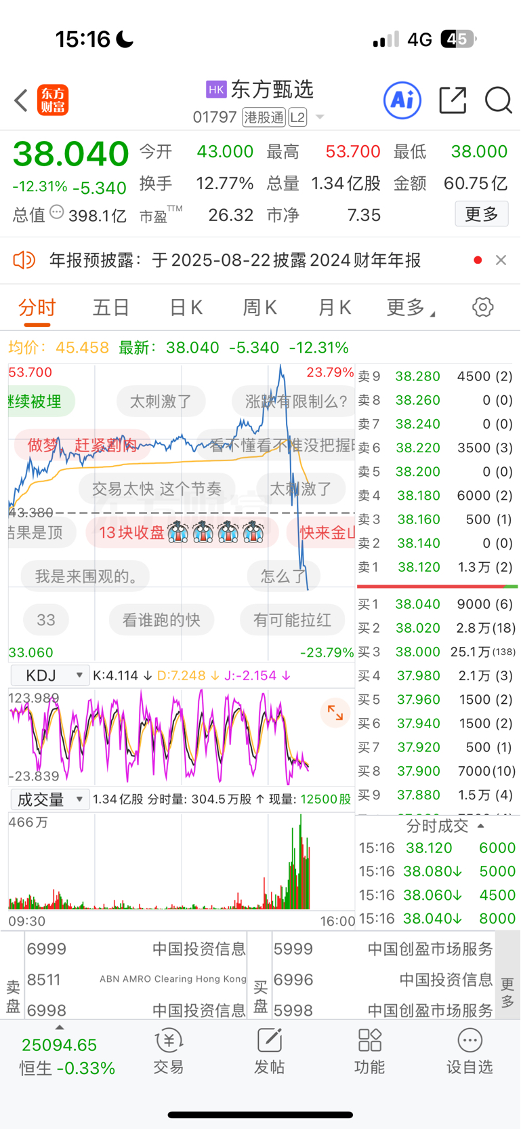Tap the 最高 53.700 value
This screenshot has height=1129, width=521.
pyautogui.click(x=353, y=151)
